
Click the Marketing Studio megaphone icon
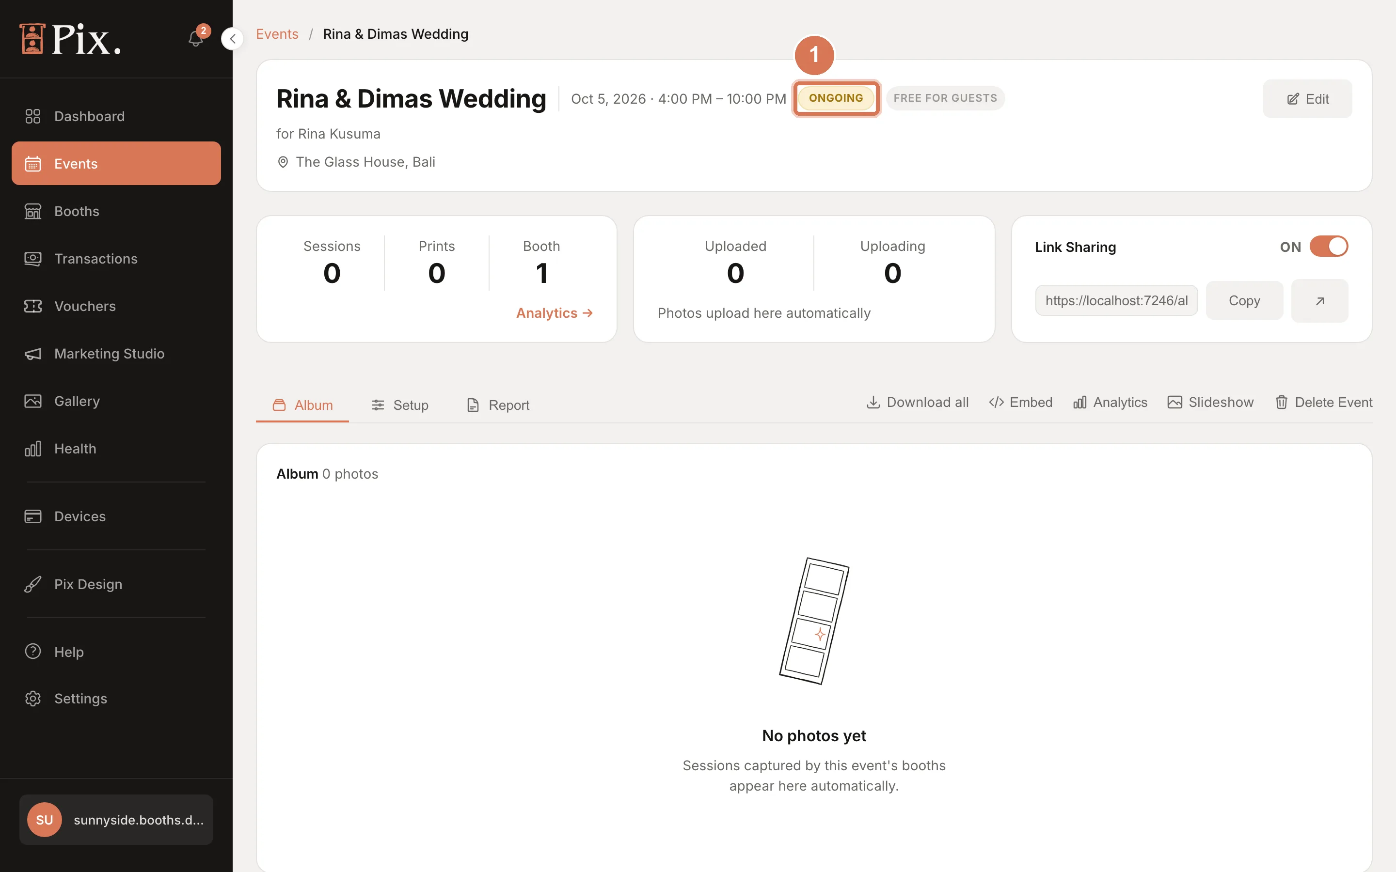point(33,354)
